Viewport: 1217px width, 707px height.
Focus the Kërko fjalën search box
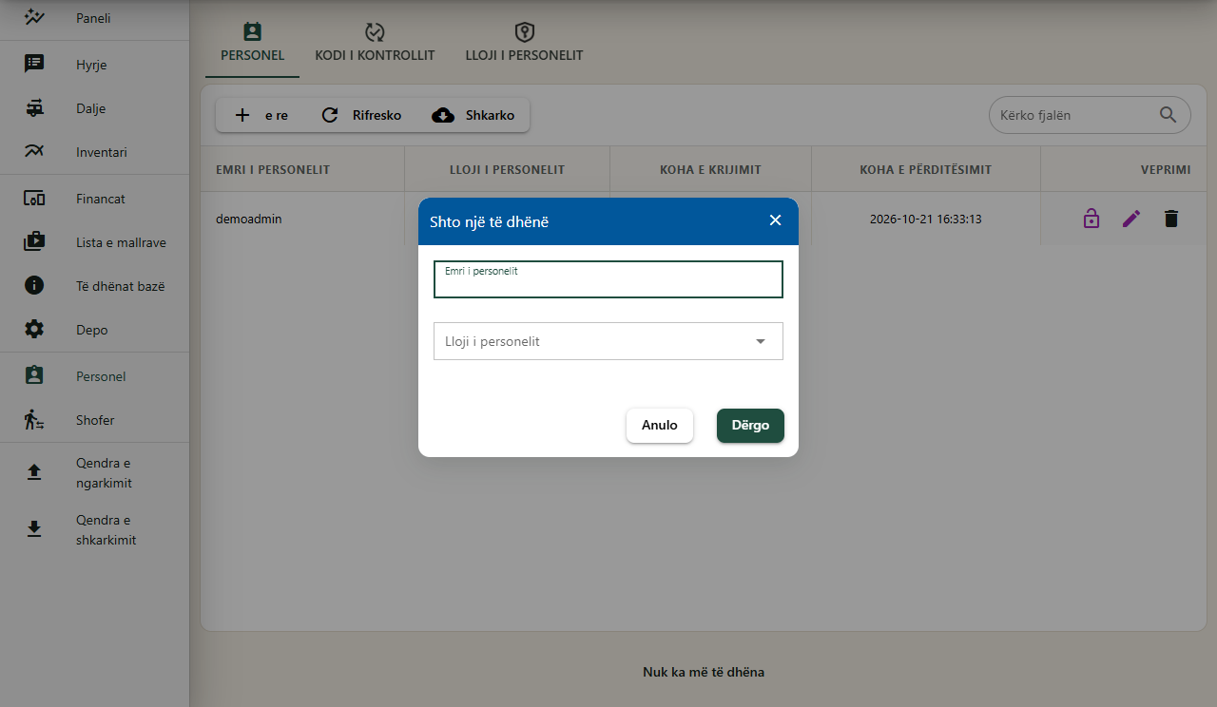(1090, 115)
